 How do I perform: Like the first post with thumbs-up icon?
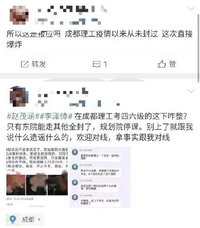[x=162, y=64]
